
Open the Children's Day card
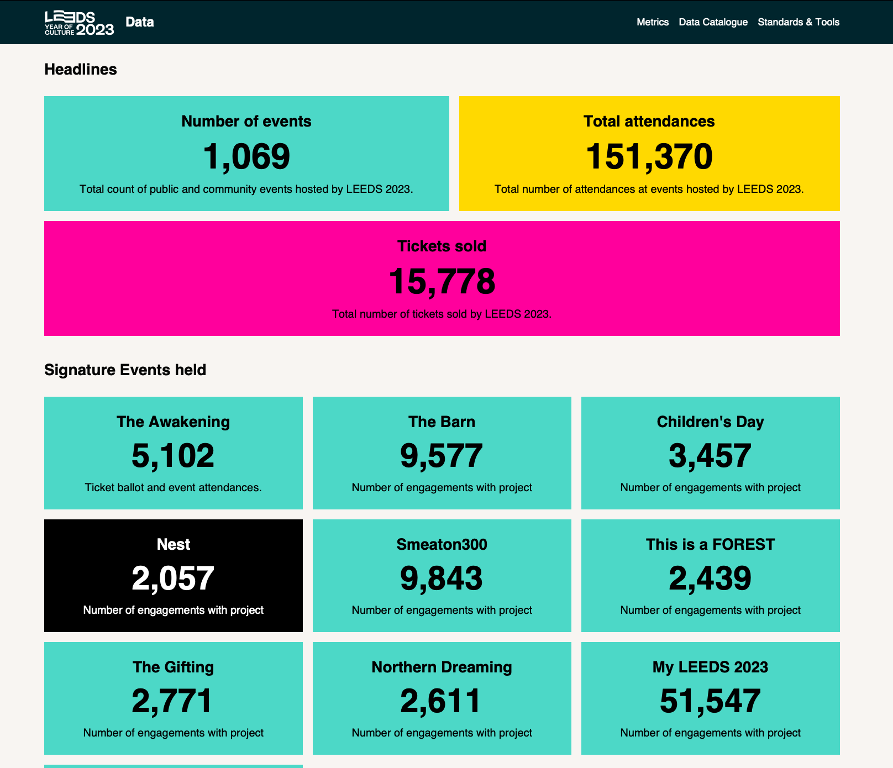point(711,453)
